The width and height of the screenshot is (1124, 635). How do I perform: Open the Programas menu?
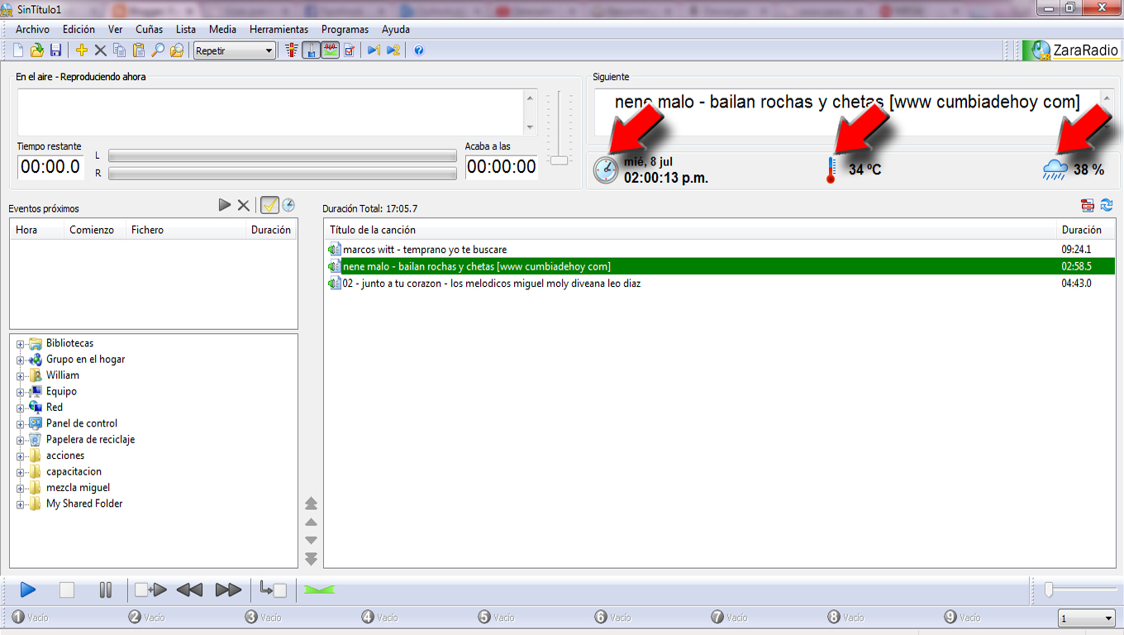345,29
